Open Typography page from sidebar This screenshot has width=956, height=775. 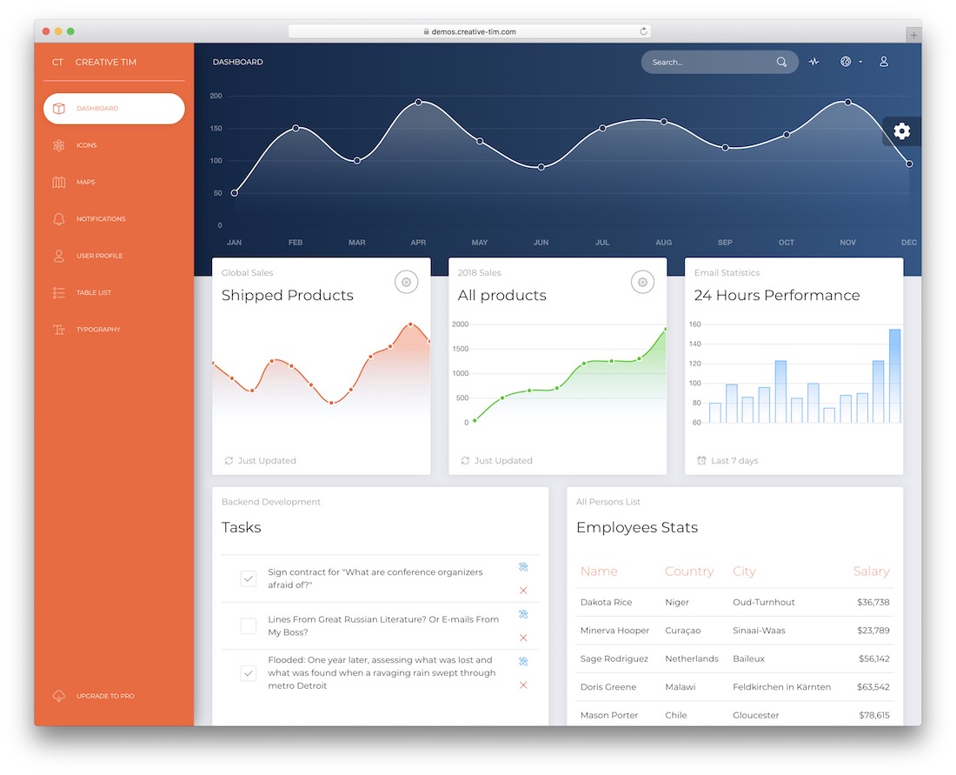tap(114, 330)
